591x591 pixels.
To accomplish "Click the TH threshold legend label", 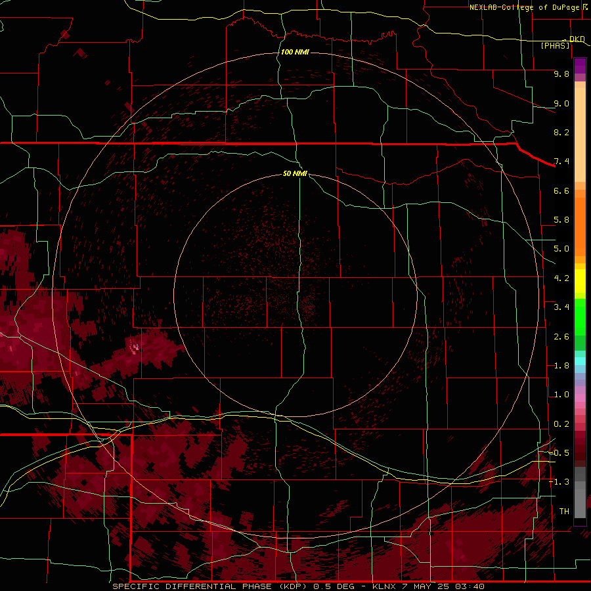I will [x=564, y=512].
